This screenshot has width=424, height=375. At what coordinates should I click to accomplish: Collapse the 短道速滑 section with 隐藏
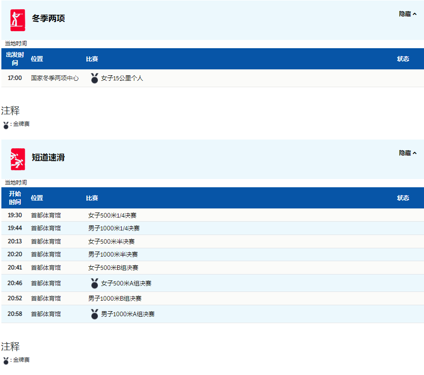(x=407, y=153)
